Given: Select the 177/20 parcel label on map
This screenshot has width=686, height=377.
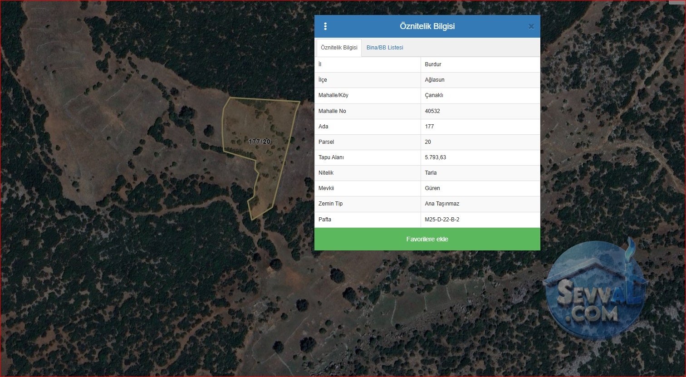Looking at the screenshot, I should (260, 142).
